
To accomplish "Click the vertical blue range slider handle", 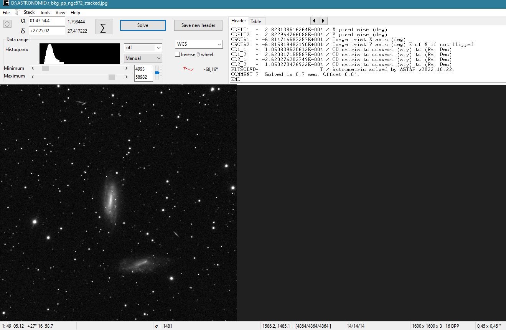I will coord(157,73).
